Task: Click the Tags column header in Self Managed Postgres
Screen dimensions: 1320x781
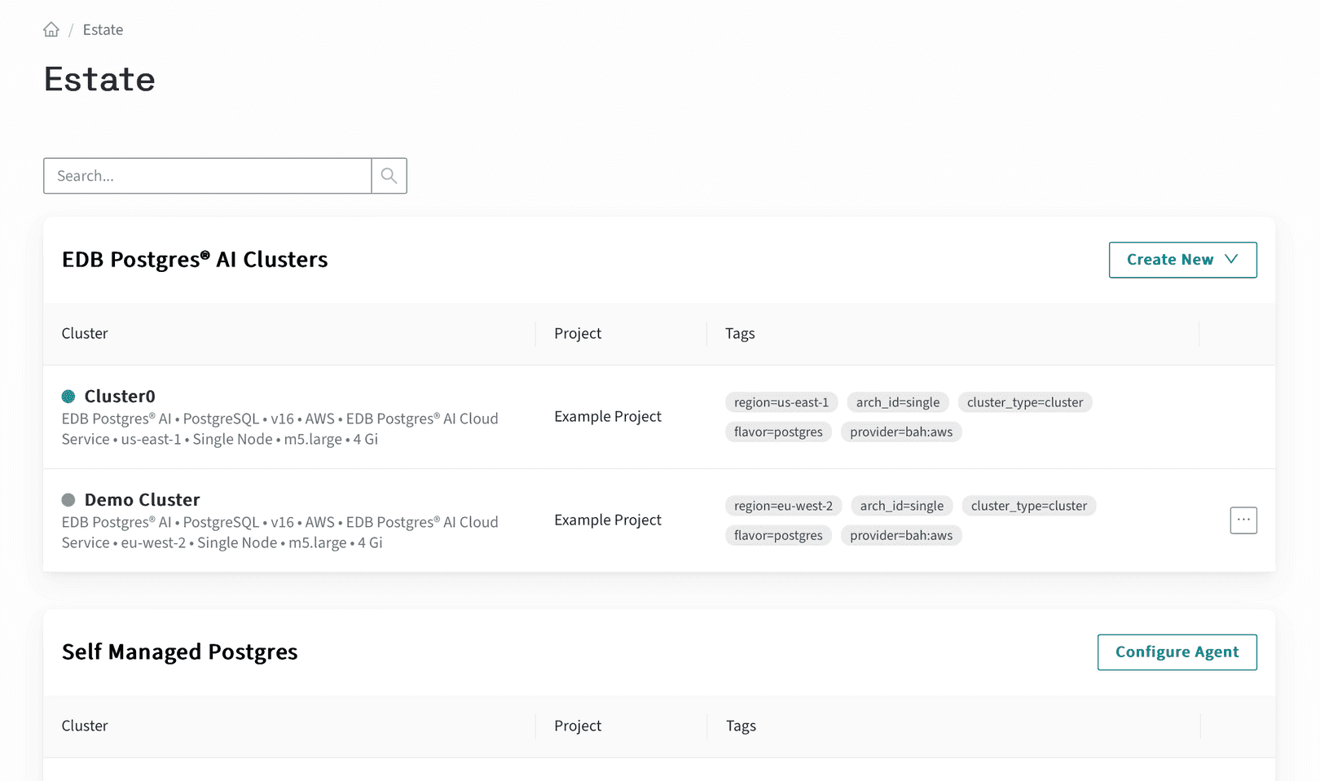Action: (x=739, y=726)
